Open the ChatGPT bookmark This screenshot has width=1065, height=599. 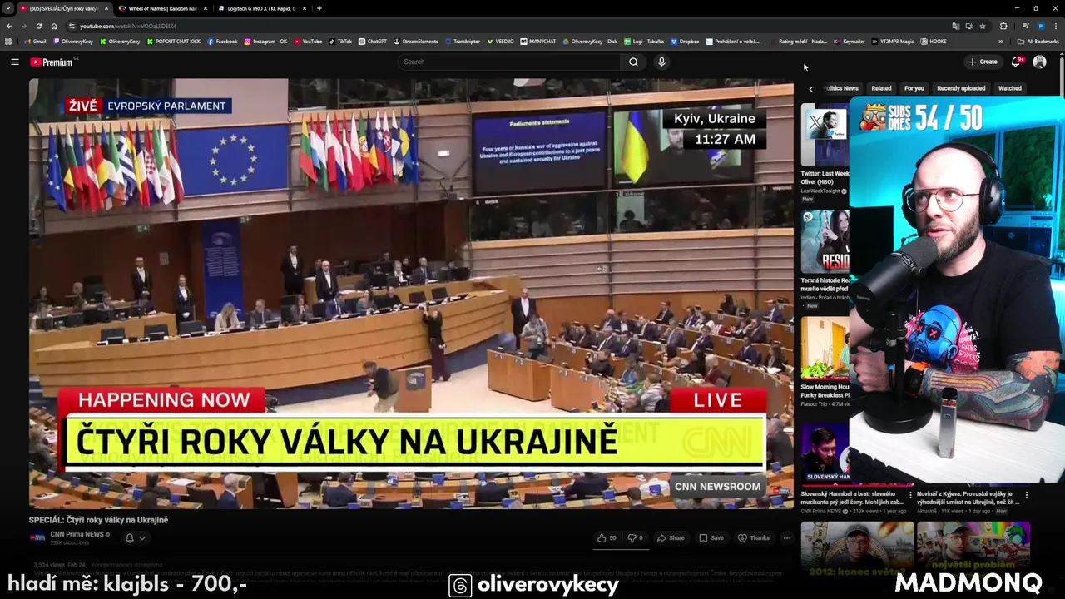pos(373,41)
